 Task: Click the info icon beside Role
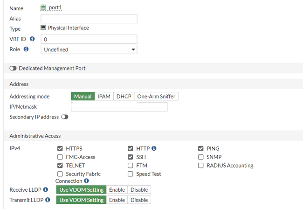tap(26, 49)
